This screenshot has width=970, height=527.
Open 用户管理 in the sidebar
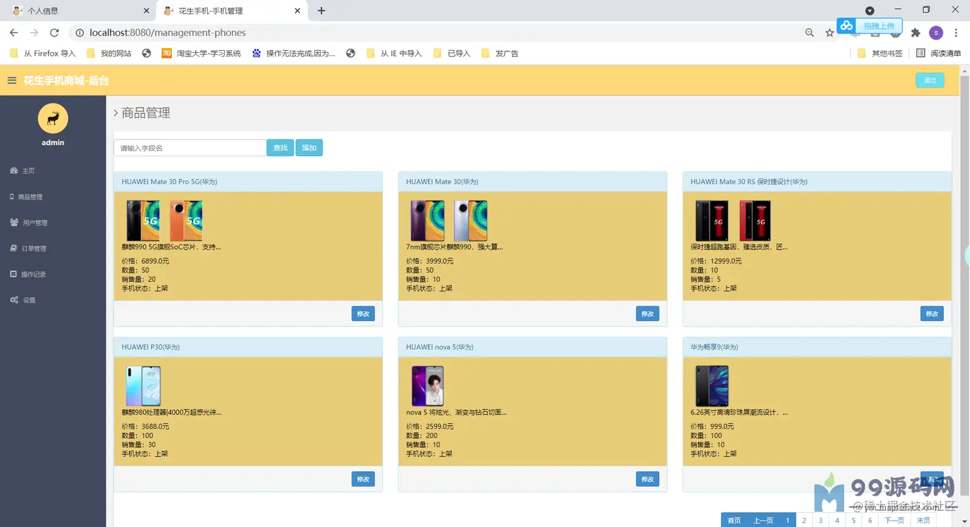tap(29, 223)
